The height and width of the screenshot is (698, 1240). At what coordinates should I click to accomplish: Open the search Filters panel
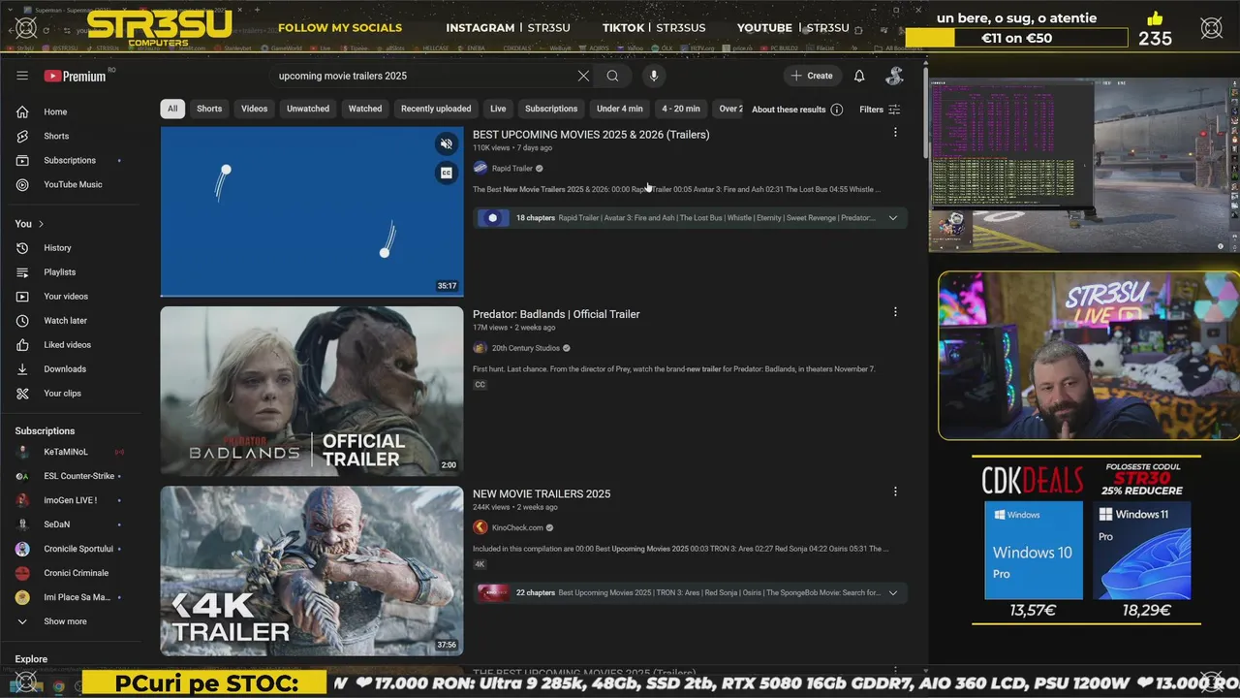click(x=880, y=110)
